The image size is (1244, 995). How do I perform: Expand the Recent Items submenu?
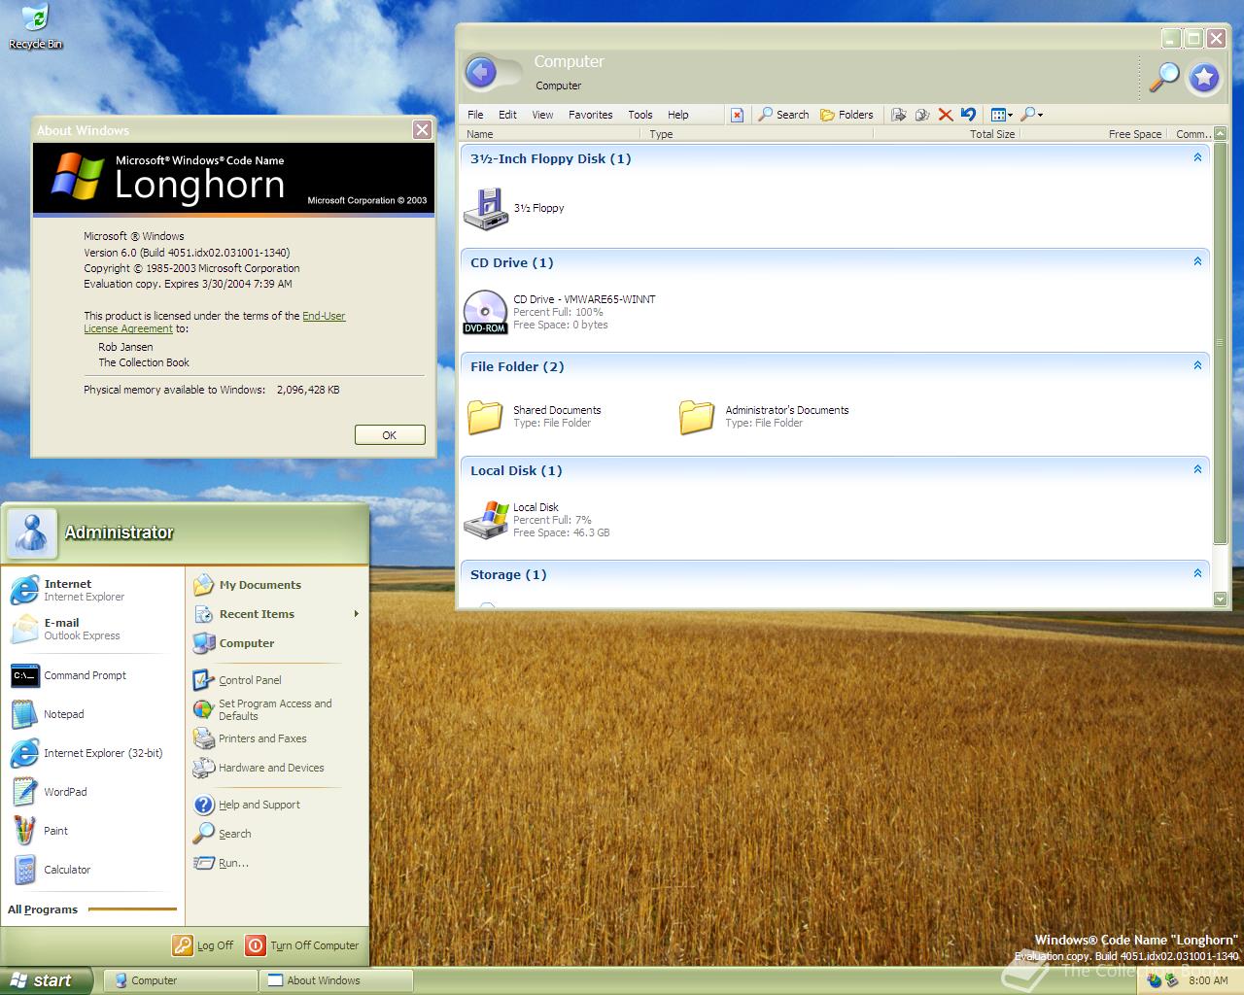[x=276, y=614]
